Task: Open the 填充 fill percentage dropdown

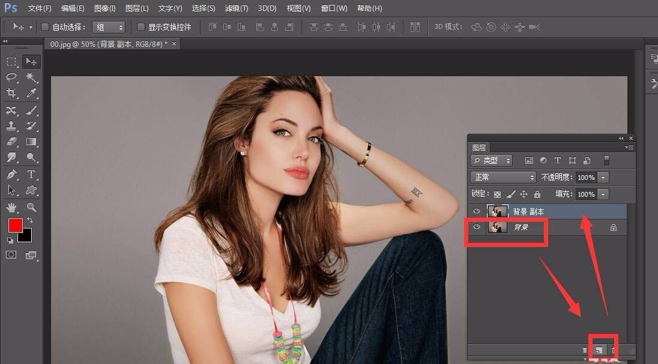Action: 603,194
